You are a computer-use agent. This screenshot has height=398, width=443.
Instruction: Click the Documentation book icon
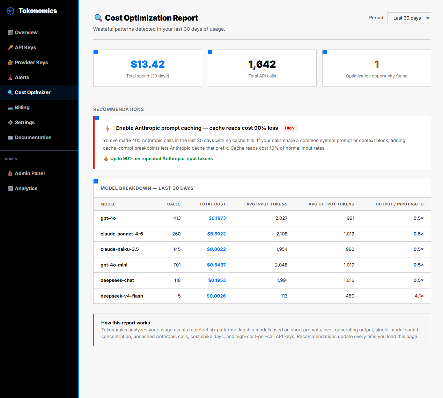pos(10,138)
